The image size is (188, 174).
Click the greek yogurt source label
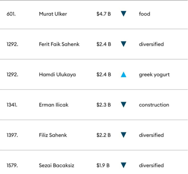click(154, 74)
